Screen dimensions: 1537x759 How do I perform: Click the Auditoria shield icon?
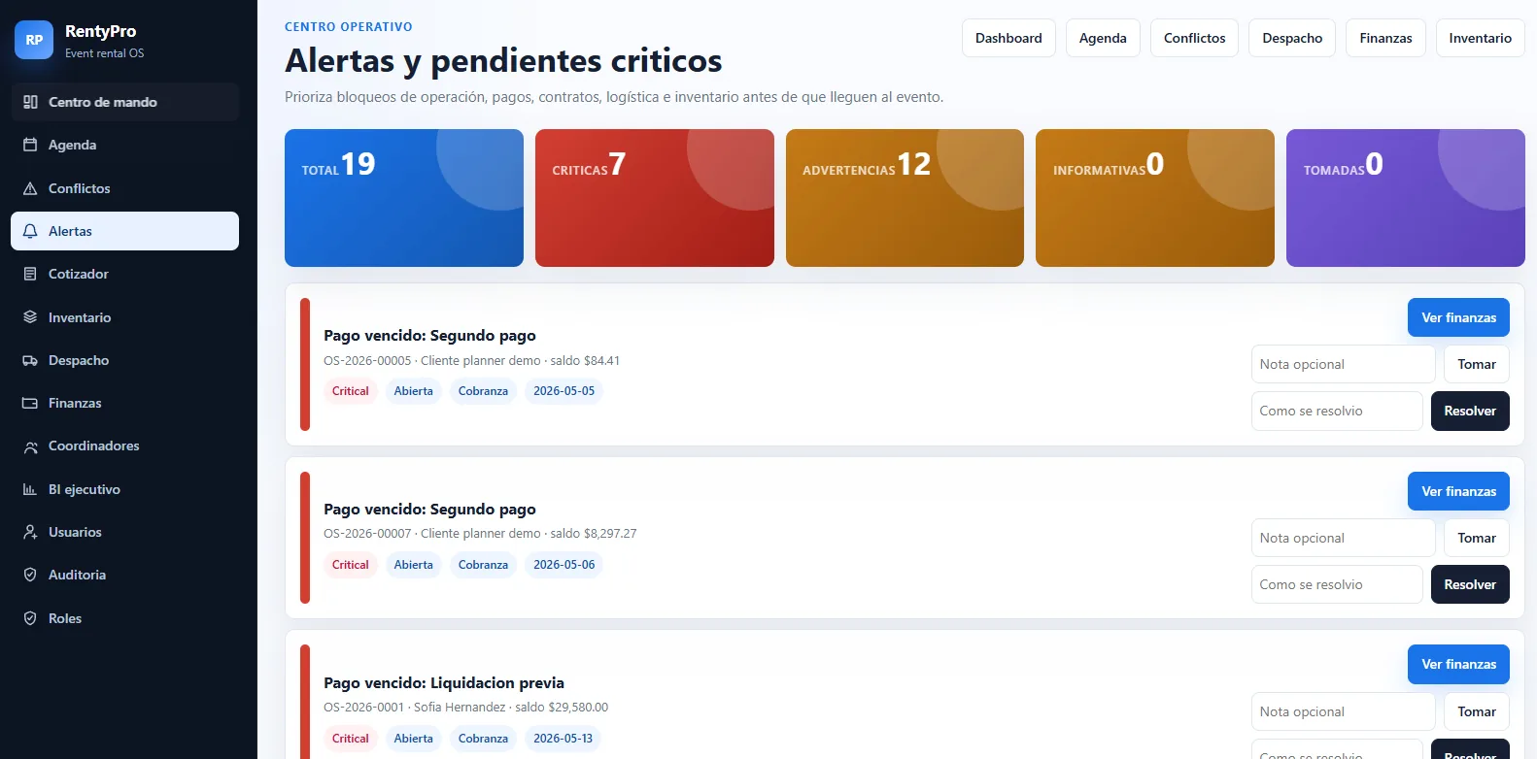(x=30, y=575)
